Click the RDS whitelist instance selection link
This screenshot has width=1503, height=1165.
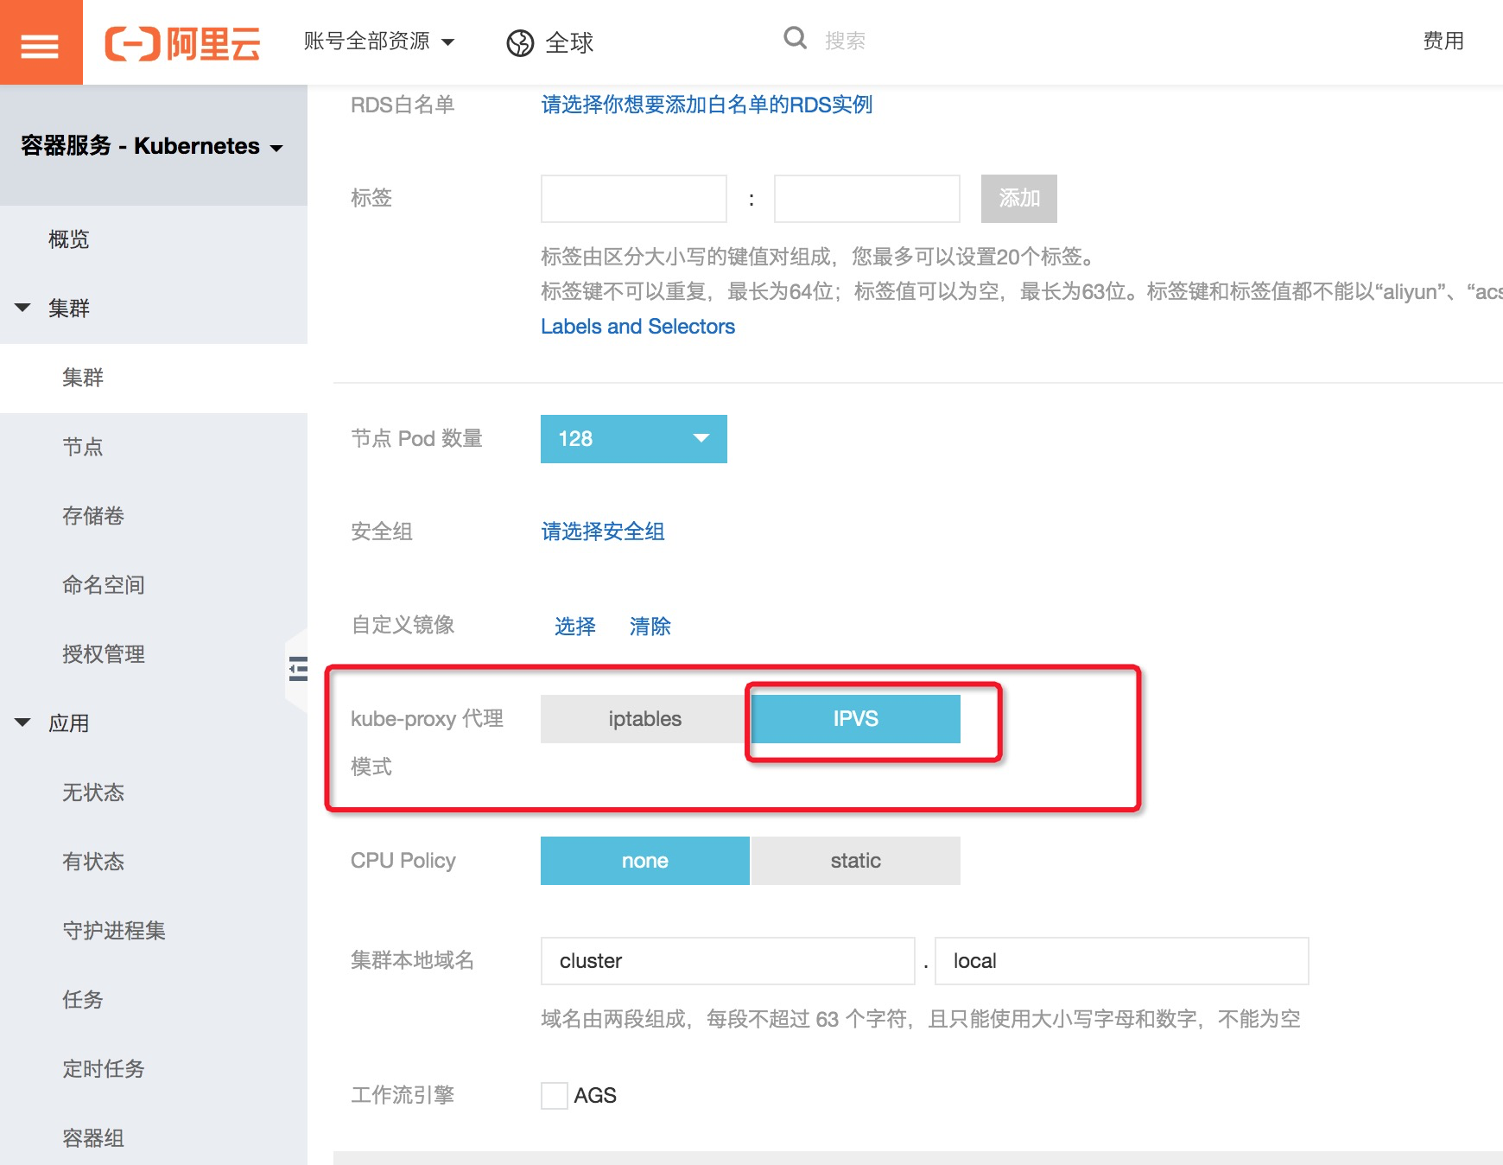(x=707, y=105)
